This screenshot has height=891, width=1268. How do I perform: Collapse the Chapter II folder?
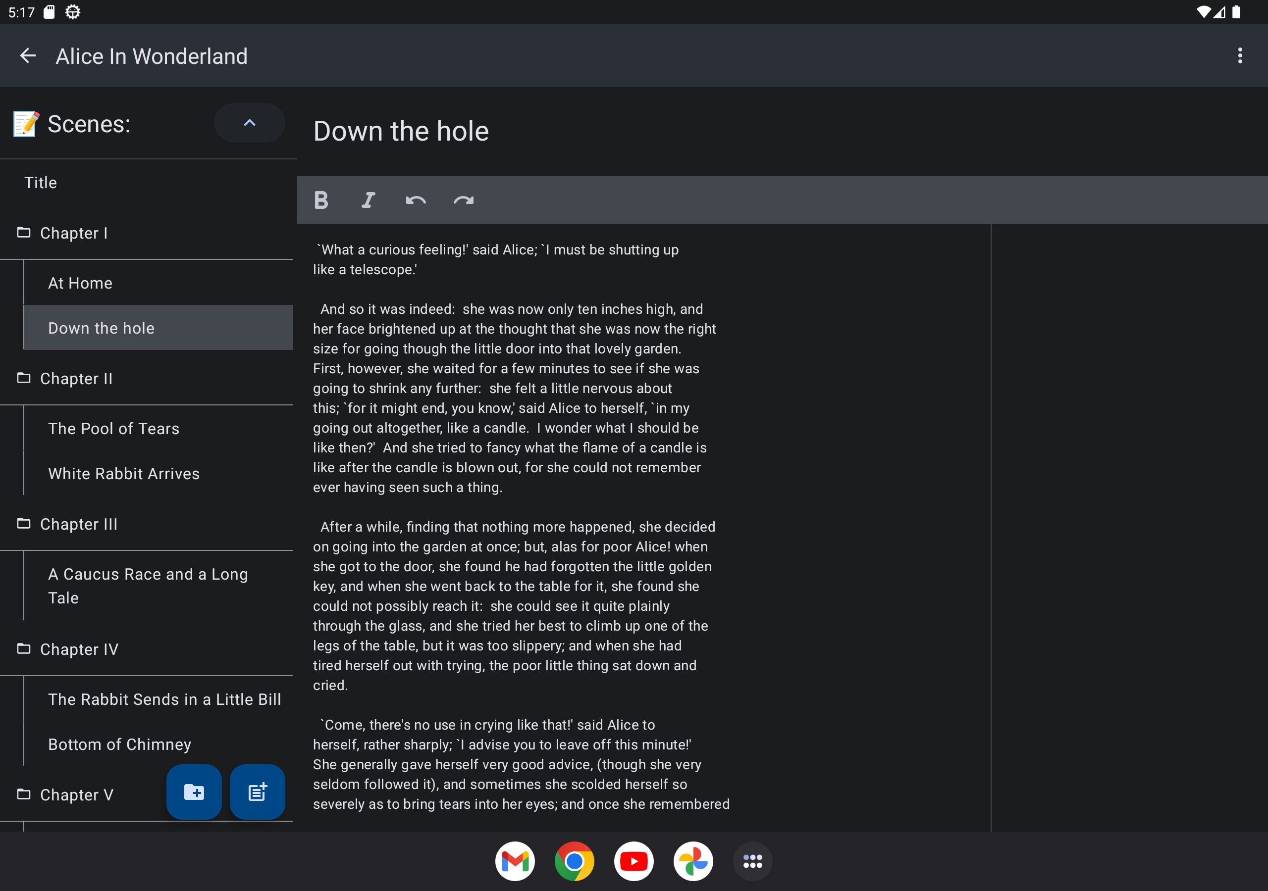(76, 379)
